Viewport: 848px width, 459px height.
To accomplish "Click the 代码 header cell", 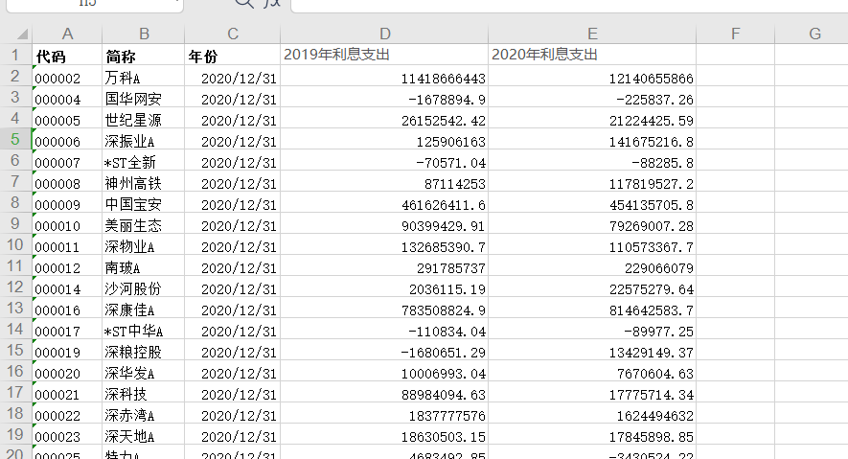I will pos(67,55).
